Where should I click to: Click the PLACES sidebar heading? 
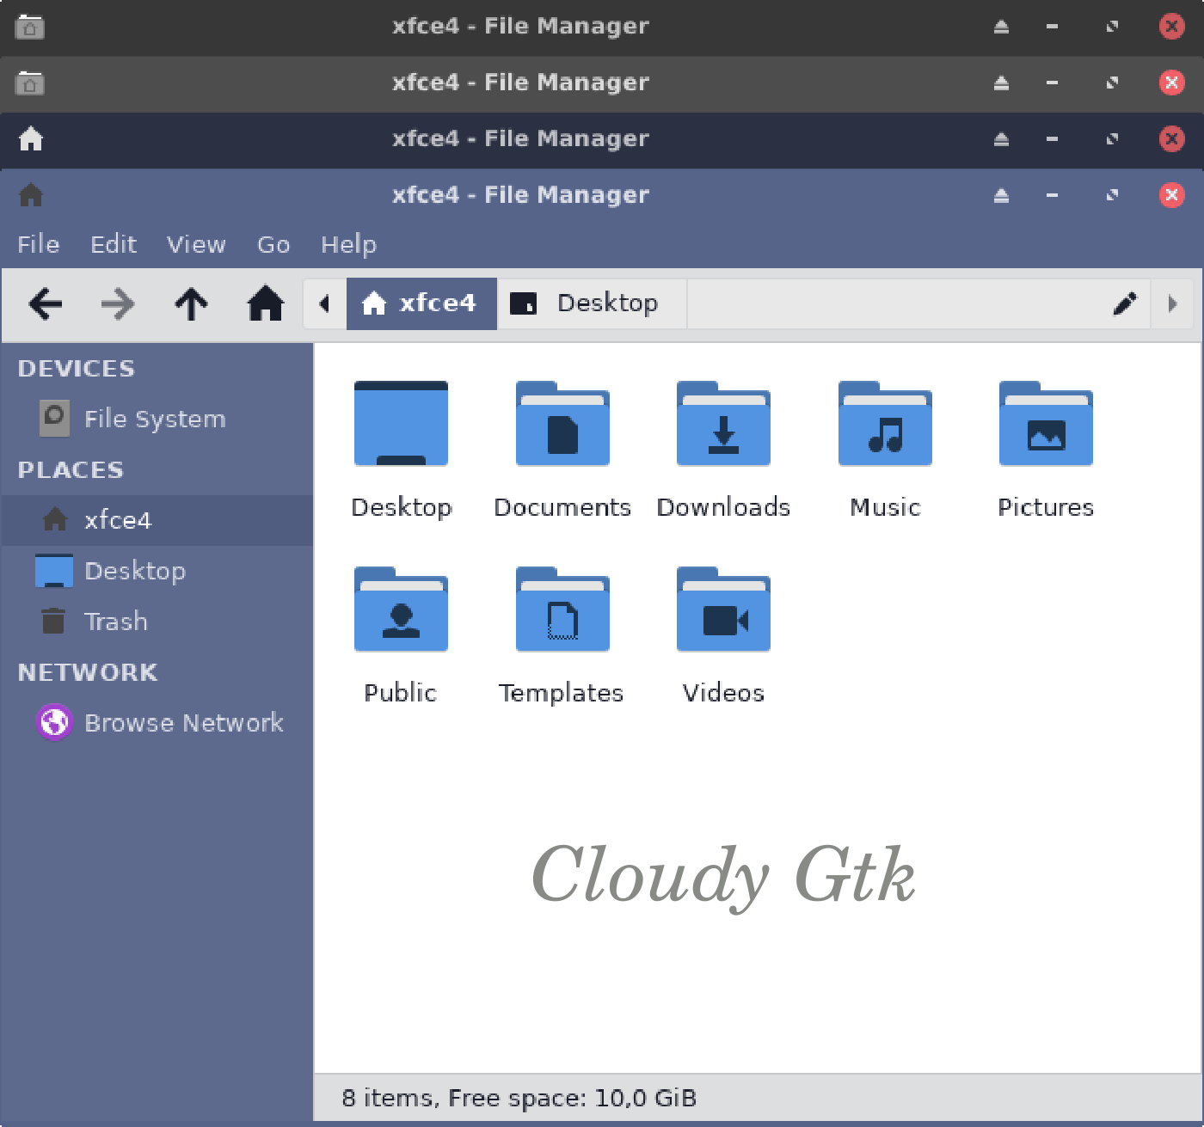pos(71,469)
